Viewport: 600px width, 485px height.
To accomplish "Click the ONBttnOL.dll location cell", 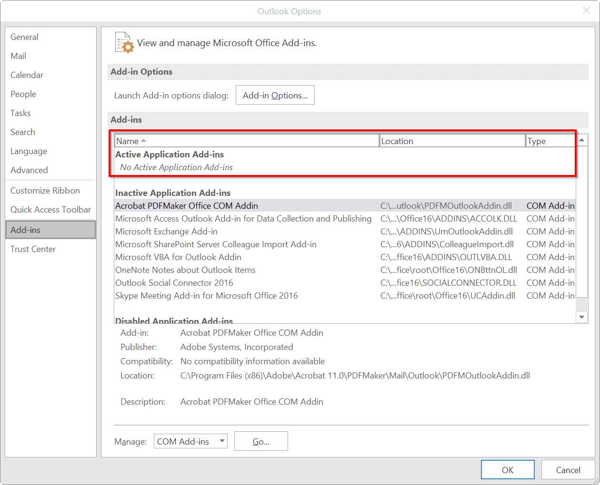I will point(449,270).
